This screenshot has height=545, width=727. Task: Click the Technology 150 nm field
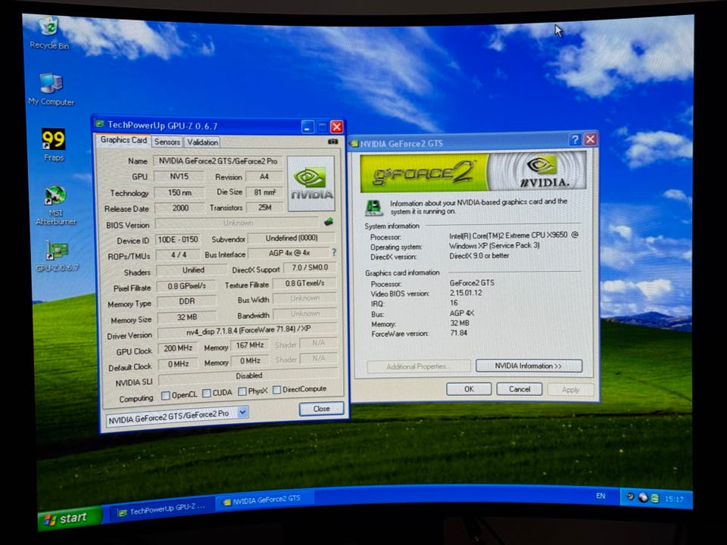click(179, 192)
